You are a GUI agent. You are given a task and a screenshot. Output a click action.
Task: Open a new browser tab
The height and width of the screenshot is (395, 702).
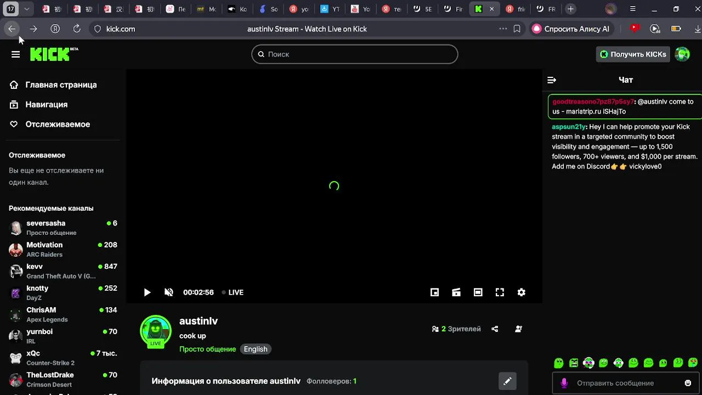[570, 9]
